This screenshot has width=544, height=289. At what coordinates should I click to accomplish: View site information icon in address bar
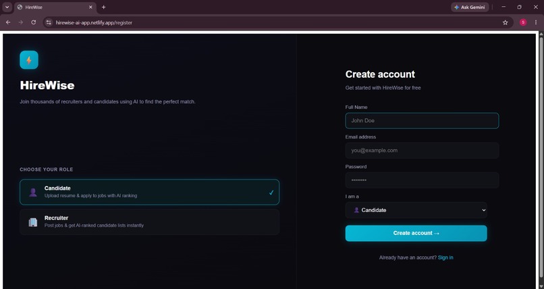[x=49, y=22]
